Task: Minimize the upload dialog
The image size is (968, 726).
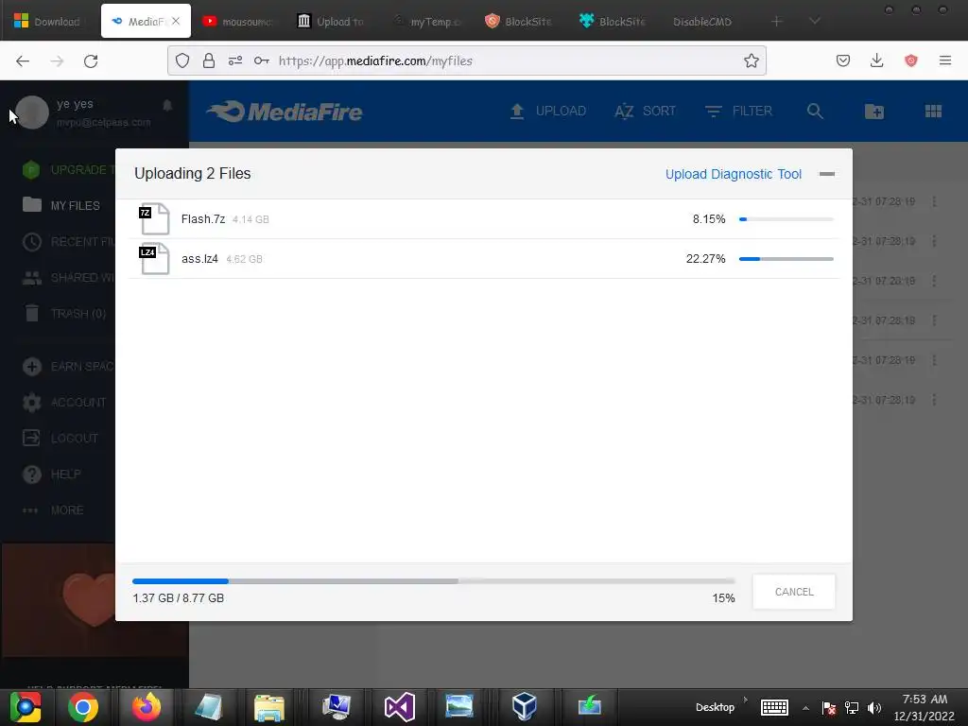Action: 826,174
